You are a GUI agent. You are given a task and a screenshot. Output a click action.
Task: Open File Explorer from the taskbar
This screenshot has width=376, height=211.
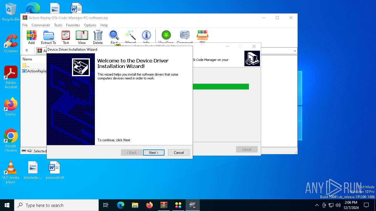135,205
